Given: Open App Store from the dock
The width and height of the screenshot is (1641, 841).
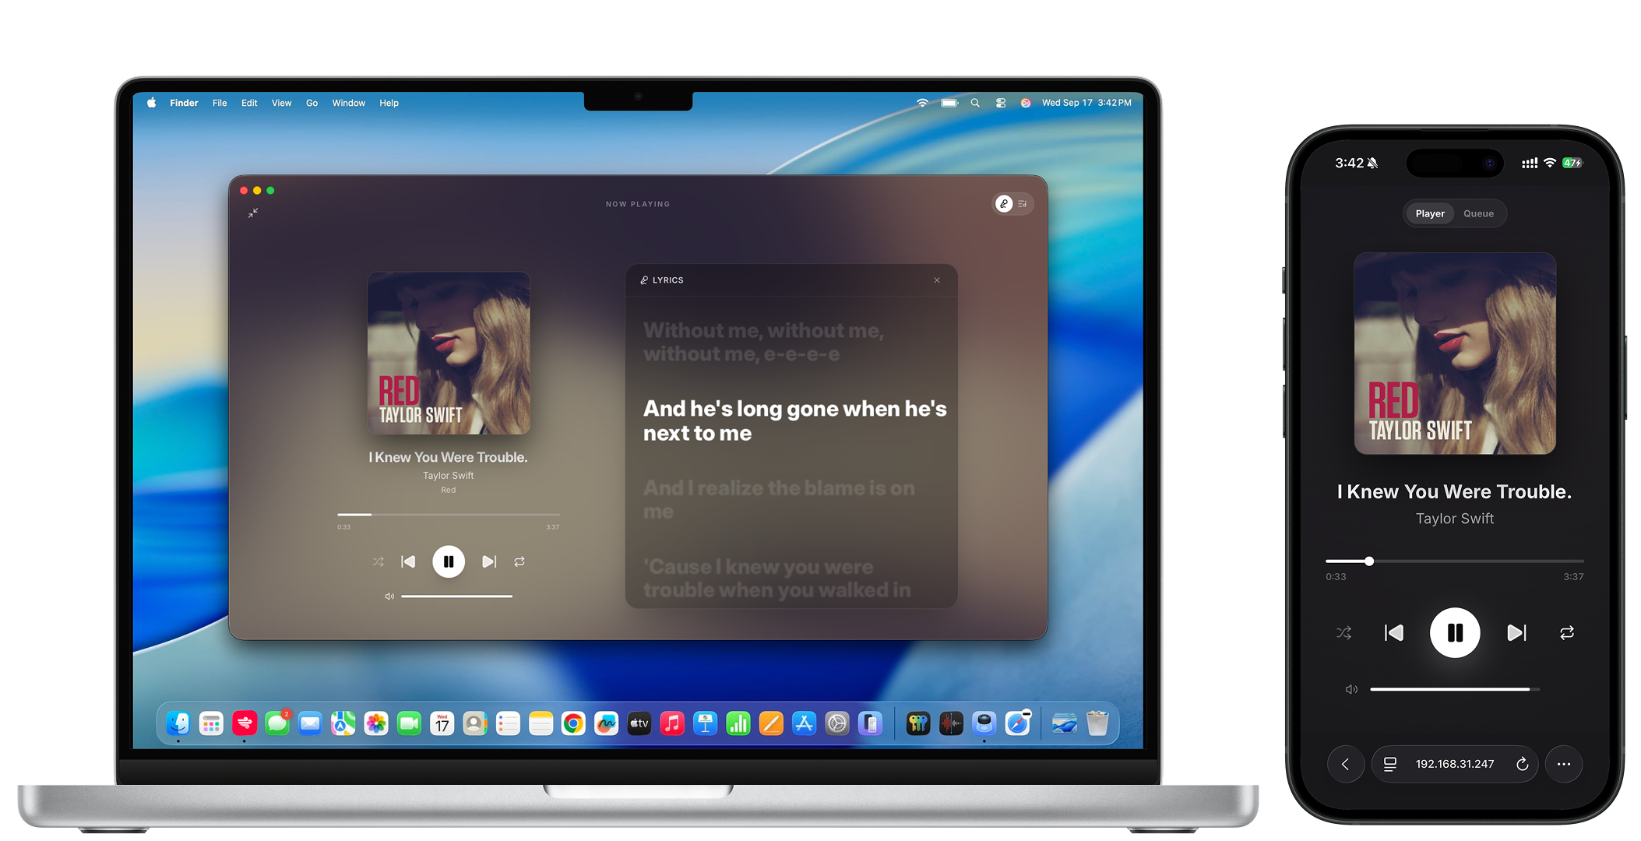Looking at the screenshot, I should [804, 723].
